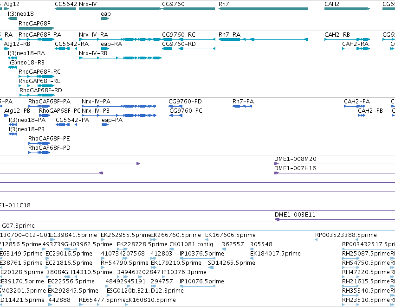Screen dimensions: 395x307
Task: Select transcript eap-RA
Action: coord(111,44)
